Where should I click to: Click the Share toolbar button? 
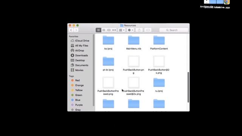[x=139, y=30]
